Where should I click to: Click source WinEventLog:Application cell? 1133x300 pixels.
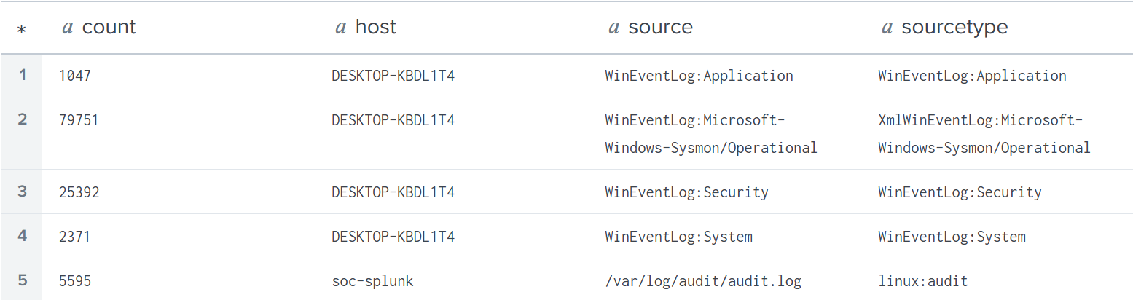(699, 76)
